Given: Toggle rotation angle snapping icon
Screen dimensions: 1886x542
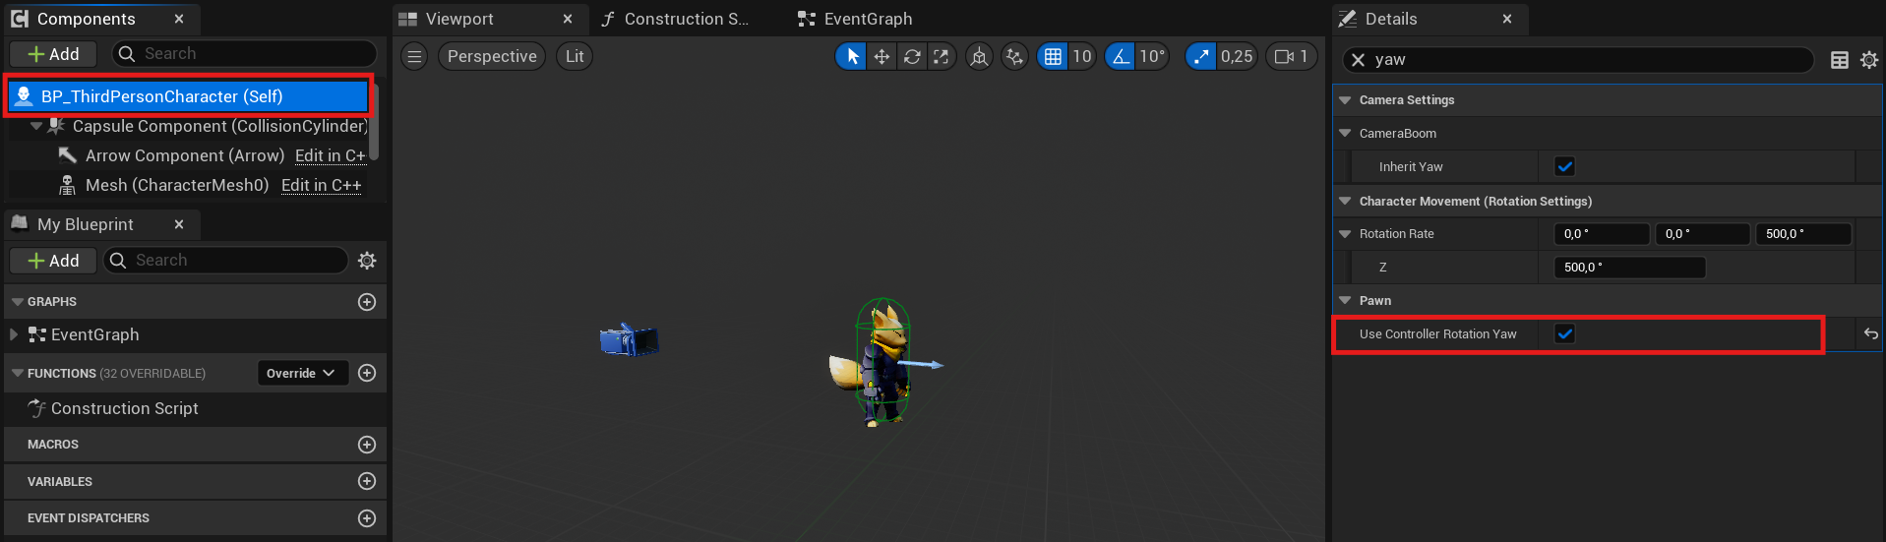Looking at the screenshot, I should (x=1121, y=56).
